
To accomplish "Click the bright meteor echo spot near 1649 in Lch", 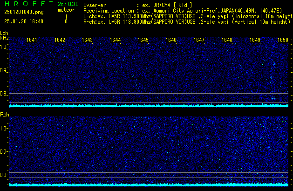I will tap(262, 64).
